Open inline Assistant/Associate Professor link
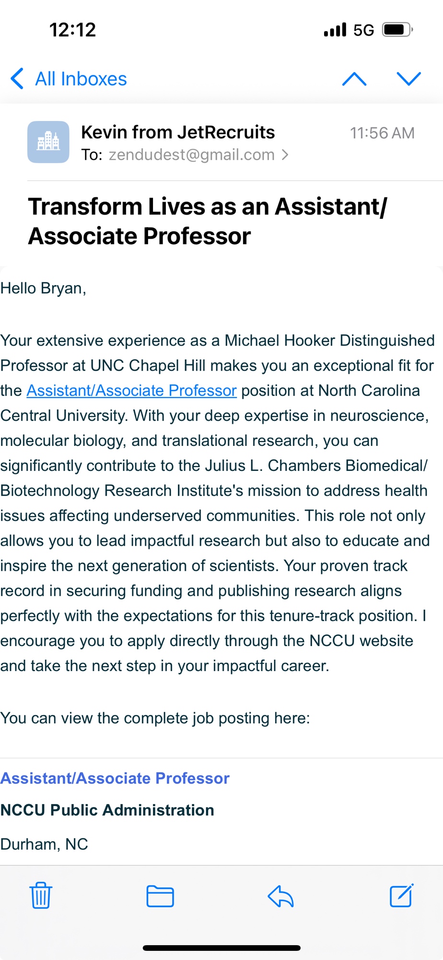 pyautogui.click(x=131, y=391)
